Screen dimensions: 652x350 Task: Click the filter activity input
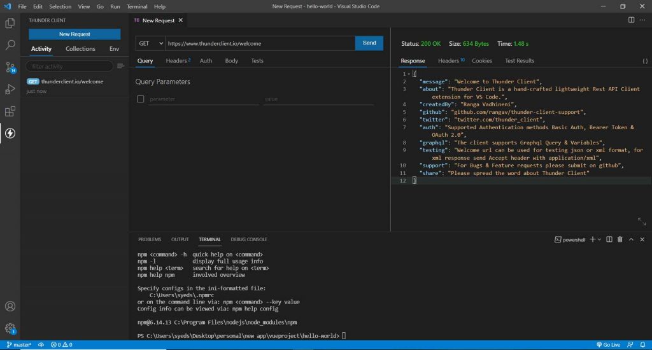(69, 66)
